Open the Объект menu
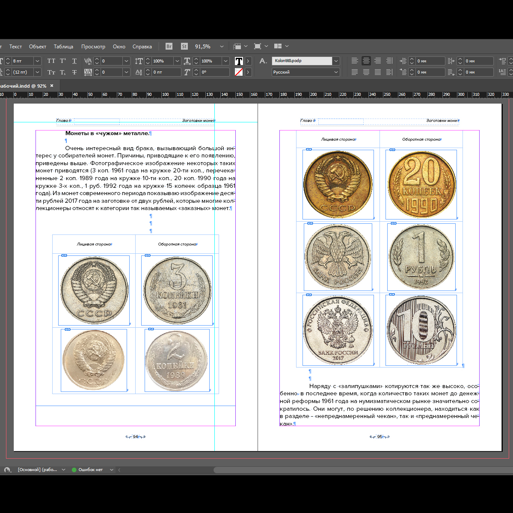 38,47
